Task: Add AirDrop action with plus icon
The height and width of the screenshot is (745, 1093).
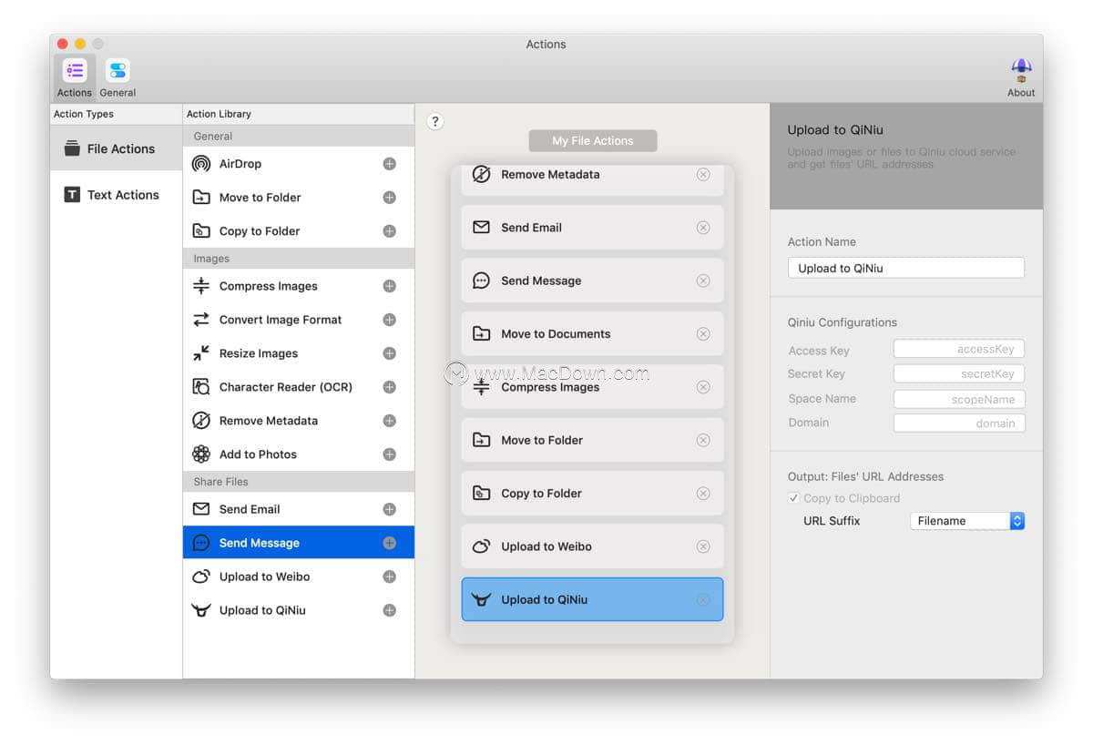Action: pyautogui.click(x=390, y=164)
